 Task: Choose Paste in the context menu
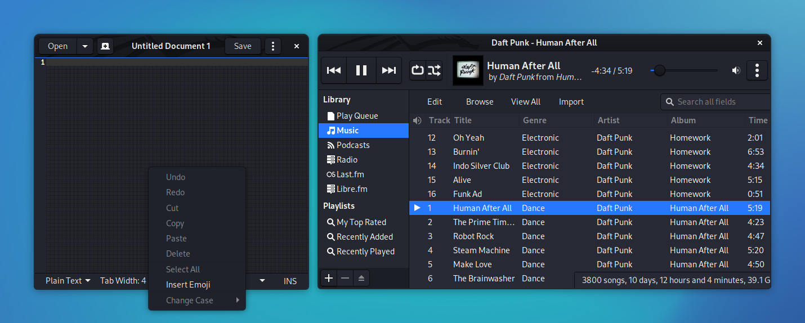197,239
